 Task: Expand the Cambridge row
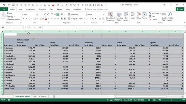(5, 56)
